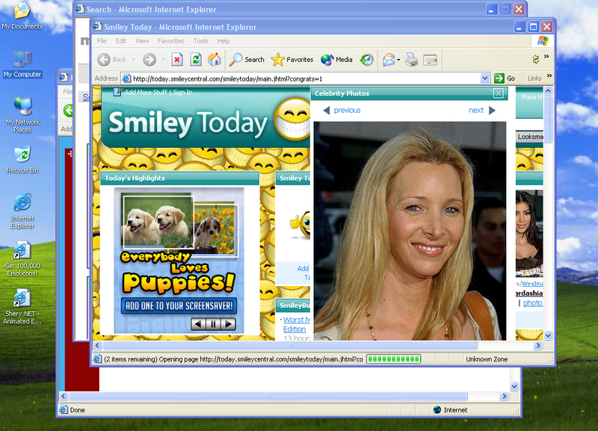The width and height of the screenshot is (598, 431).
Task: Click the celebrity photo in the viewer
Action: (410, 231)
